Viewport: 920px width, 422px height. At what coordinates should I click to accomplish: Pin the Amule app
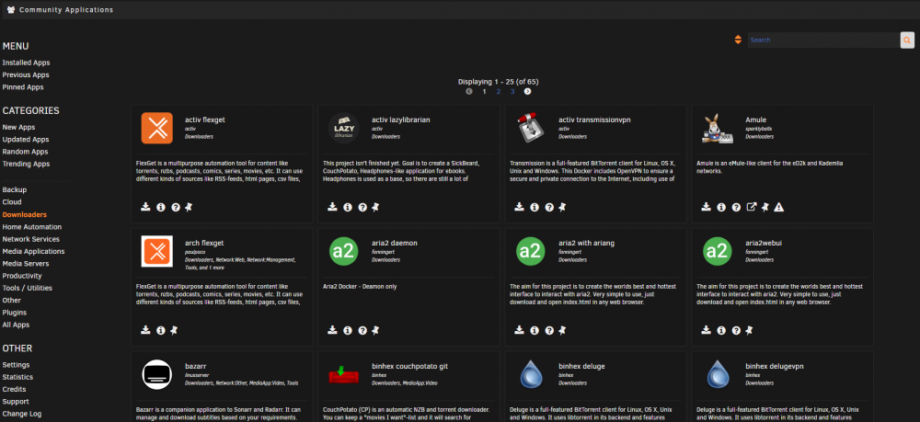coord(765,207)
